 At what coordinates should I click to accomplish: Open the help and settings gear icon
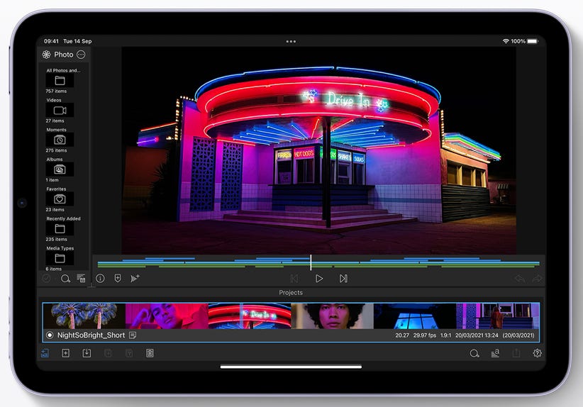537,353
